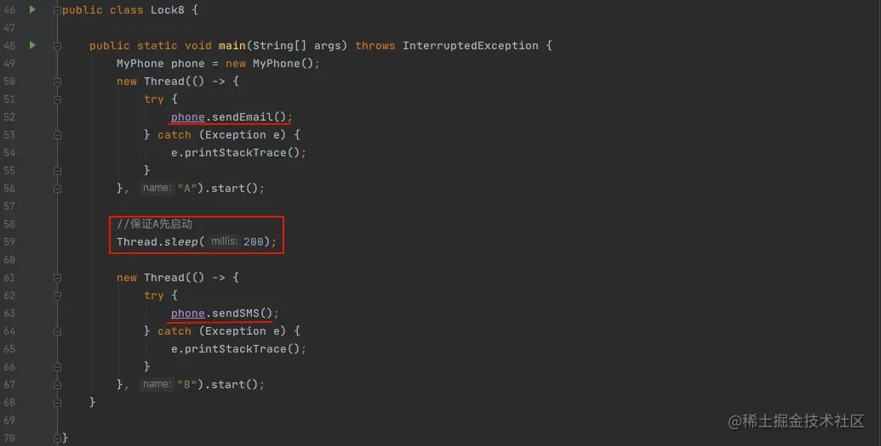Collapse the main method fold marker

click(x=57, y=45)
